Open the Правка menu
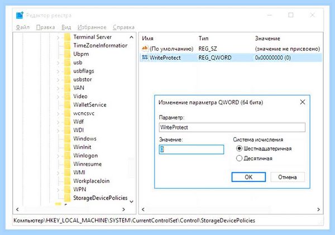Viewport: 335px width, 235px height. pos(46,27)
